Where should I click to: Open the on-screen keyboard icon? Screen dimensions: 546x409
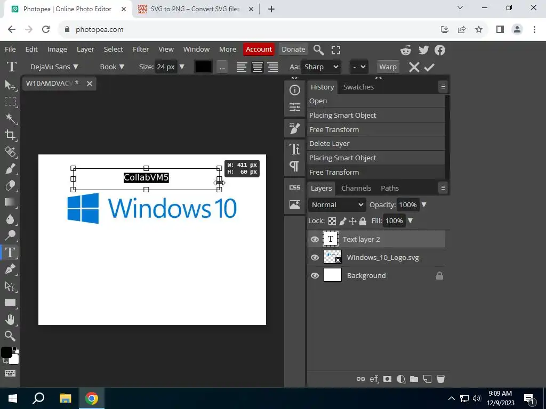(x=10, y=373)
